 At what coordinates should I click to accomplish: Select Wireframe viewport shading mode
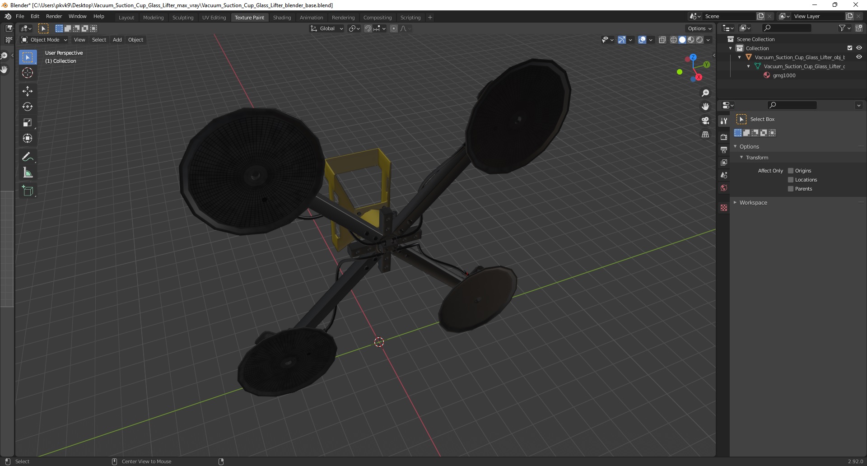[x=674, y=40]
